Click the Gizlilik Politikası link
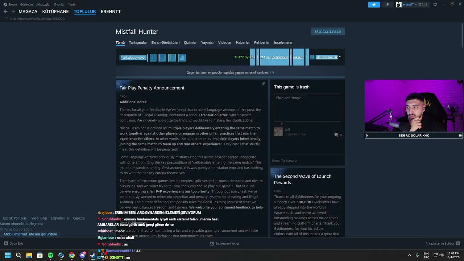This screenshot has width=464, height=261. click(x=15, y=218)
